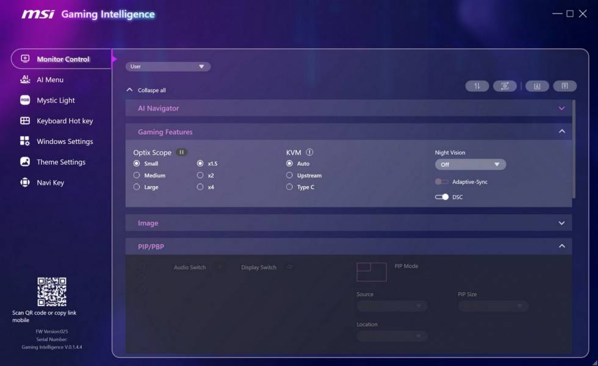Click the KVM info icon

pos(309,152)
